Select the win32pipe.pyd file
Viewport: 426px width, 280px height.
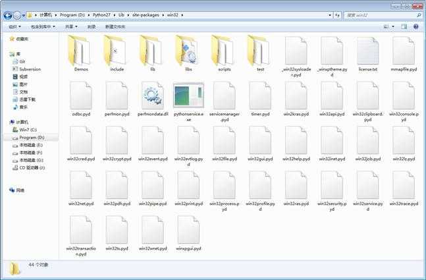tap(153, 188)
